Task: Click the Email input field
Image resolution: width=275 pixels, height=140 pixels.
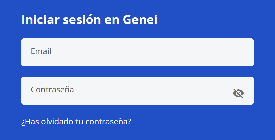Action: pos(137,52)
